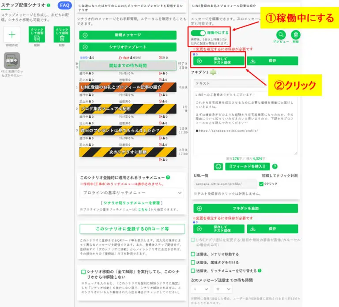The width and height of the screenshot is (339, 307).
Task: Click the check icon on lower テスト送信
Action: point(199,229)
